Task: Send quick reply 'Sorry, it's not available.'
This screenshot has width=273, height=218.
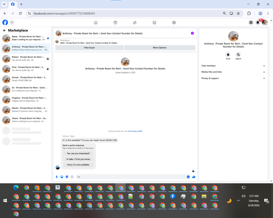Action: coord(78,165)
